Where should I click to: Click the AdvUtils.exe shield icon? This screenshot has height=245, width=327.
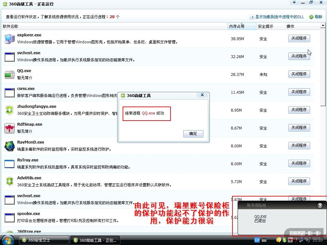(x=10, y=182)
